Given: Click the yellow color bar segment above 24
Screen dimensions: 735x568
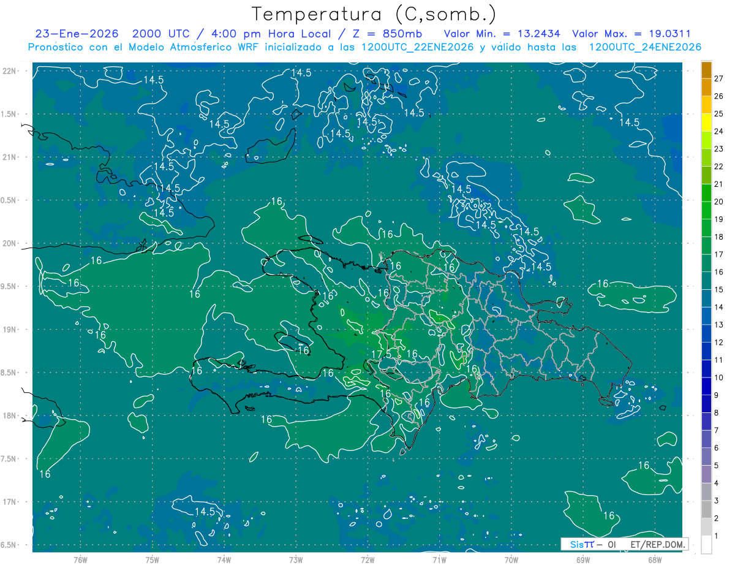Looking at the screenshot, I should [706, 123].
